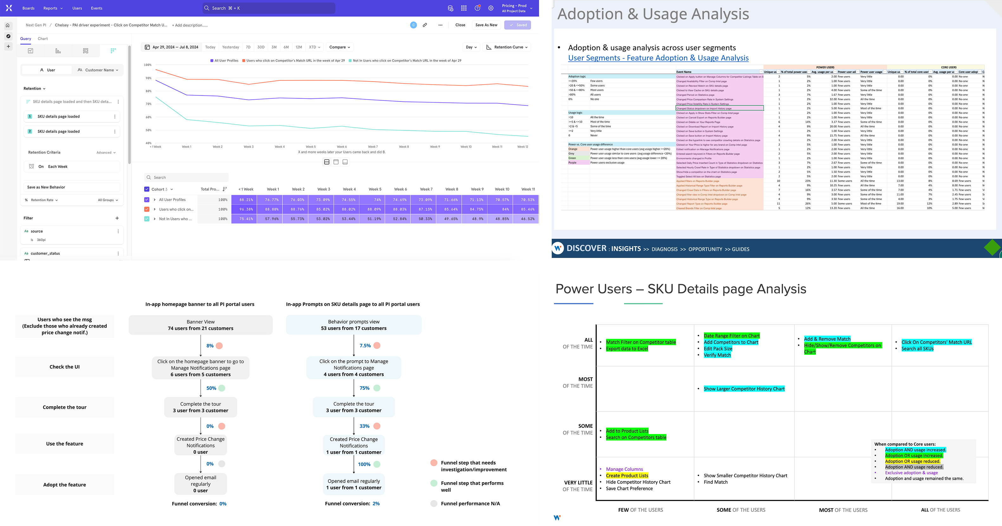
Task: Open User Segments Feature Adoption link
Action: [x=658, y=58]
